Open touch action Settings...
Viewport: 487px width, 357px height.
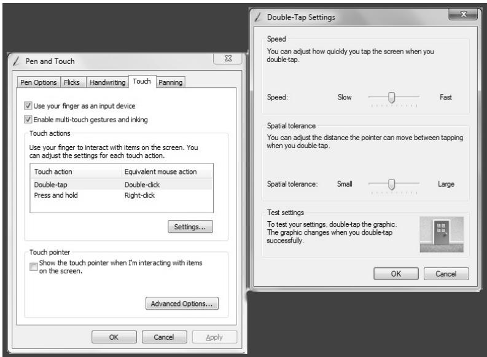tap(190, 227)
